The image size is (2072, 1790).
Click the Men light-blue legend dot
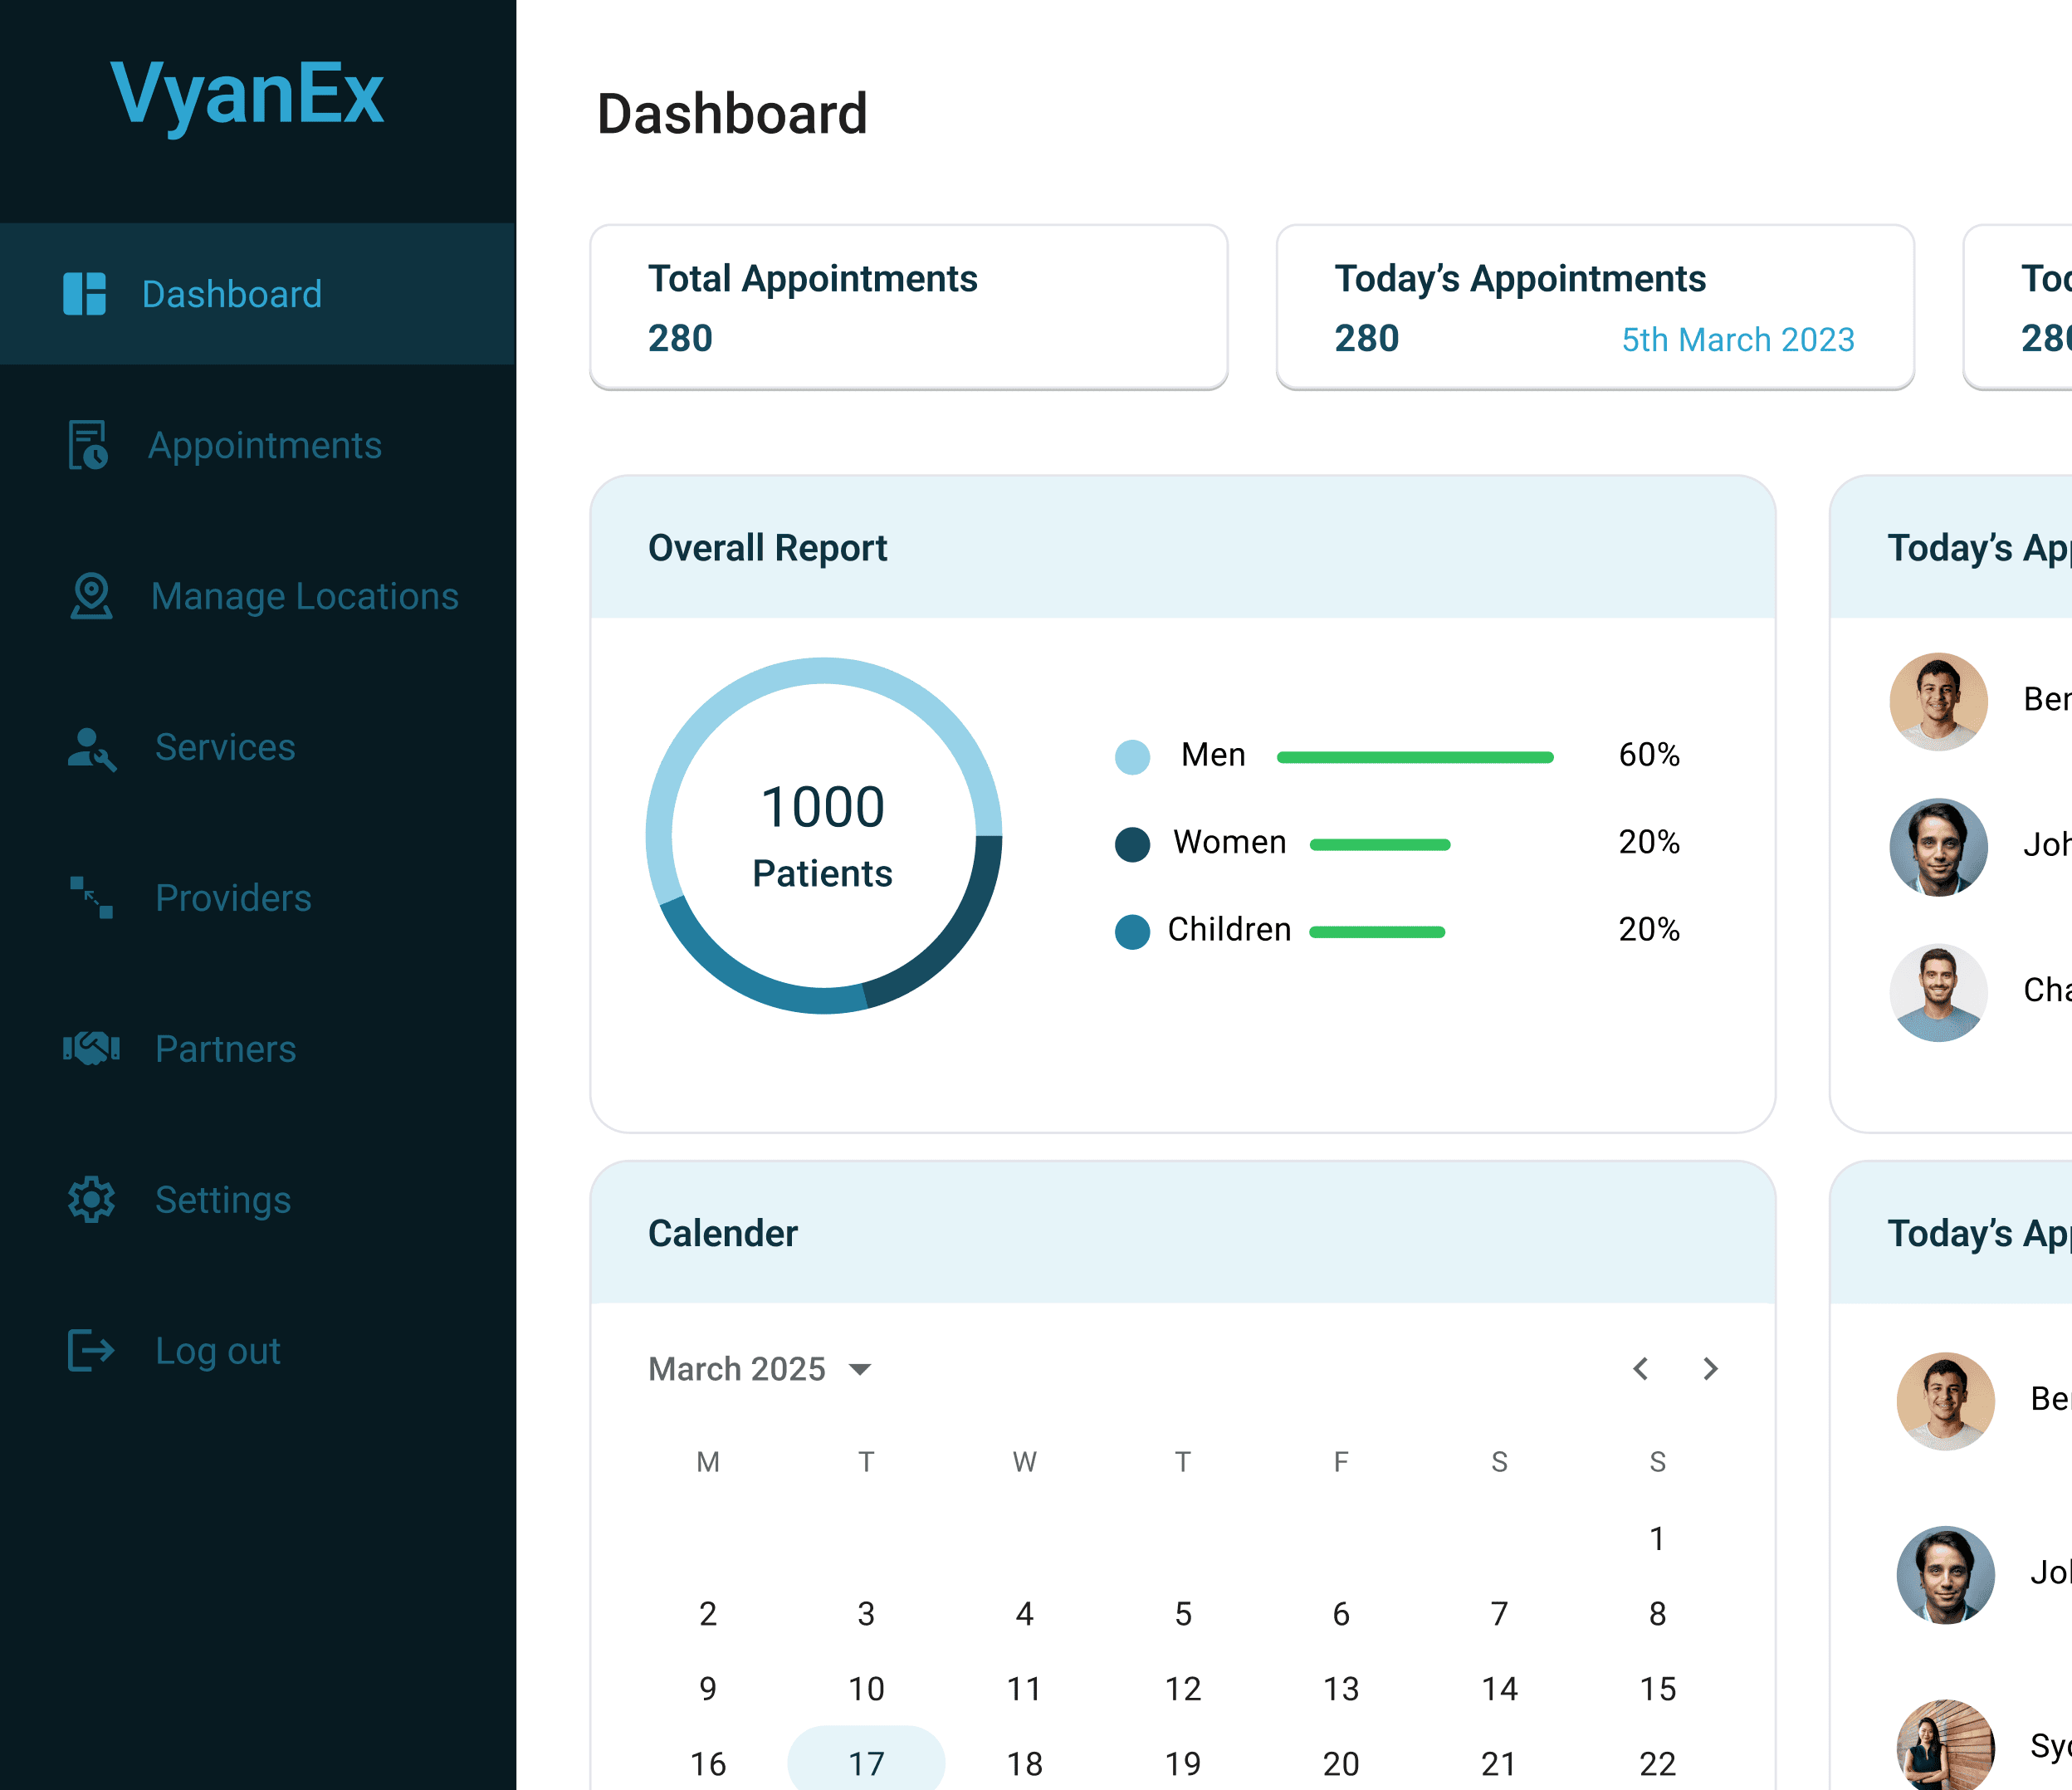(1132, 756)
